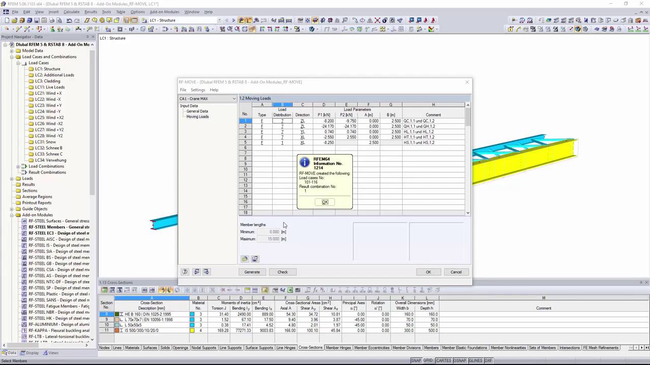650x365 pixels.
Task: Click OK in the RFEM64 information message
Action: [325, 202]
